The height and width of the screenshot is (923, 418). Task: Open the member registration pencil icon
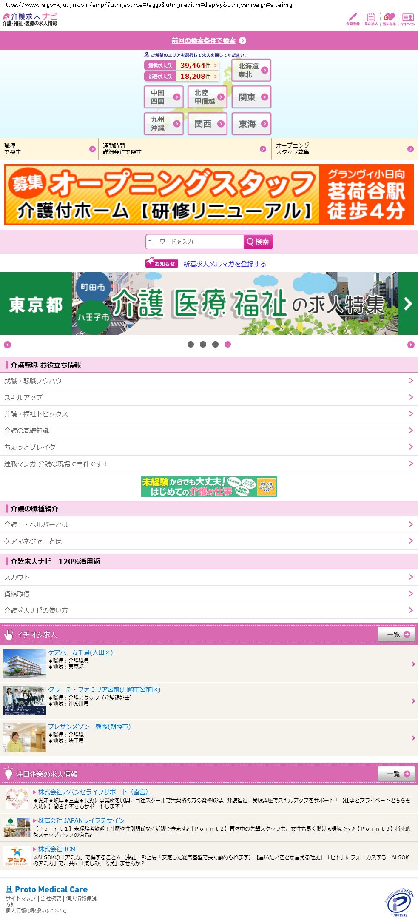353,19
